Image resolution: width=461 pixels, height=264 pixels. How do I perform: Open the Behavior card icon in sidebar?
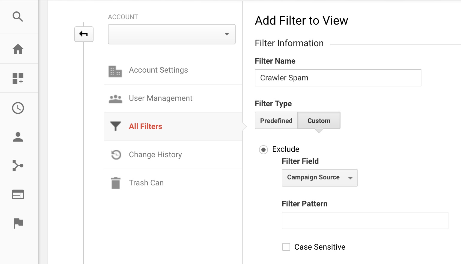pyautogui.click(x=18, y=194)
